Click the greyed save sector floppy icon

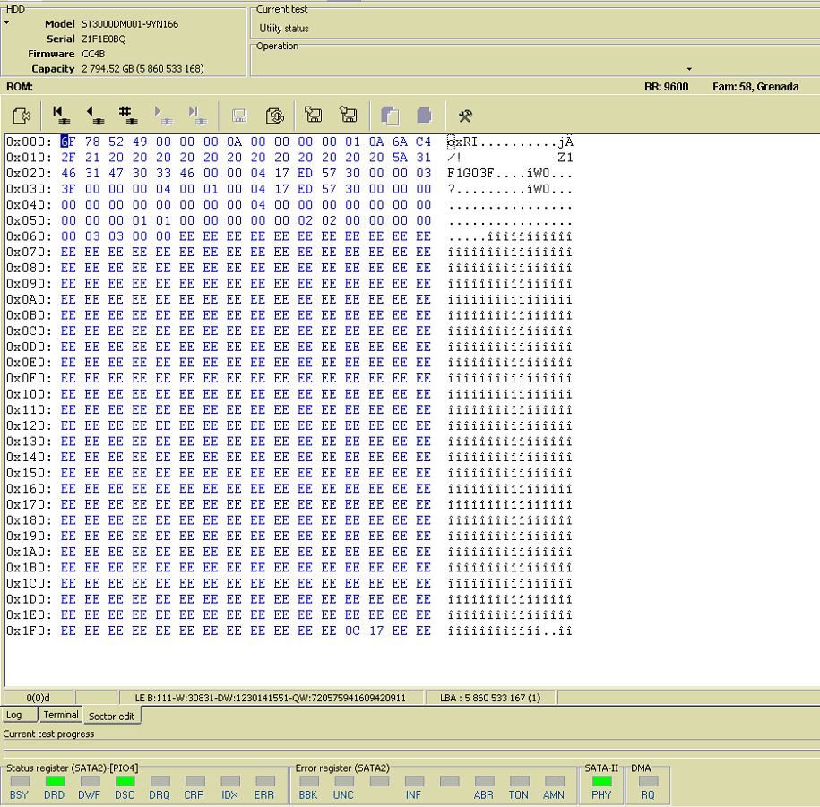(239, 116)
